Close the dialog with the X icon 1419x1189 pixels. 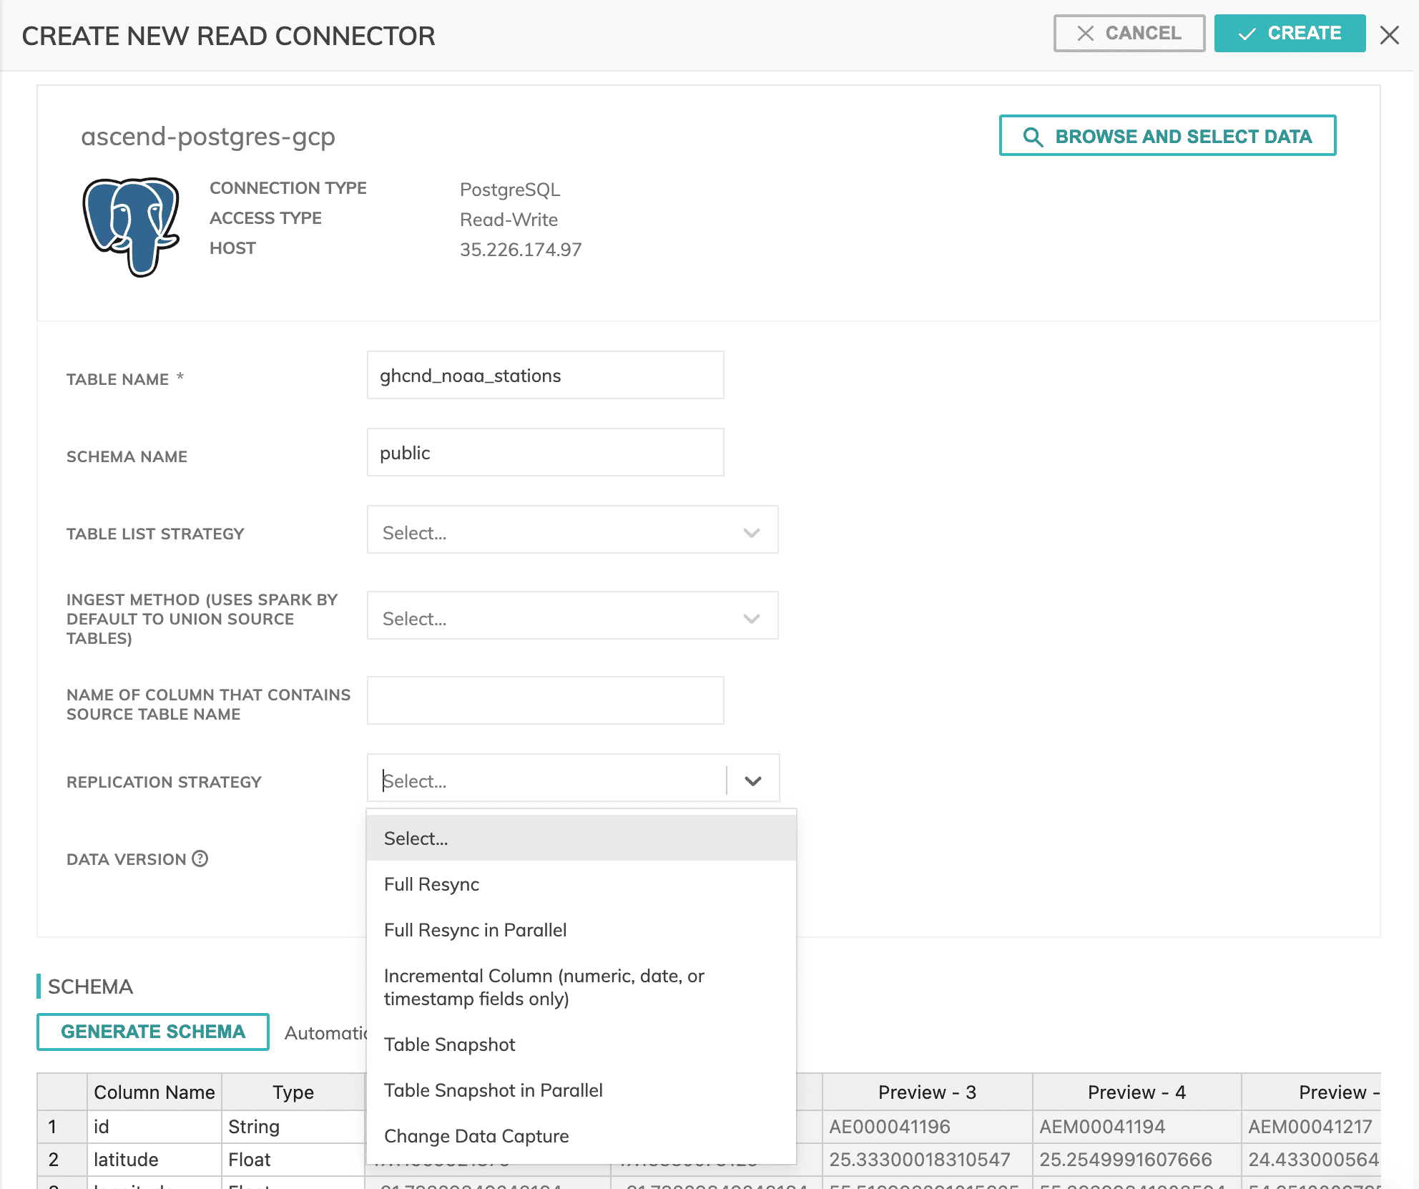pyautogui.click(x=1389, y=35)
